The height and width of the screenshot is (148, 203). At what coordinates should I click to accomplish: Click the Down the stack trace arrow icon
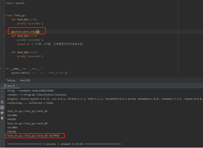[2, 97]
